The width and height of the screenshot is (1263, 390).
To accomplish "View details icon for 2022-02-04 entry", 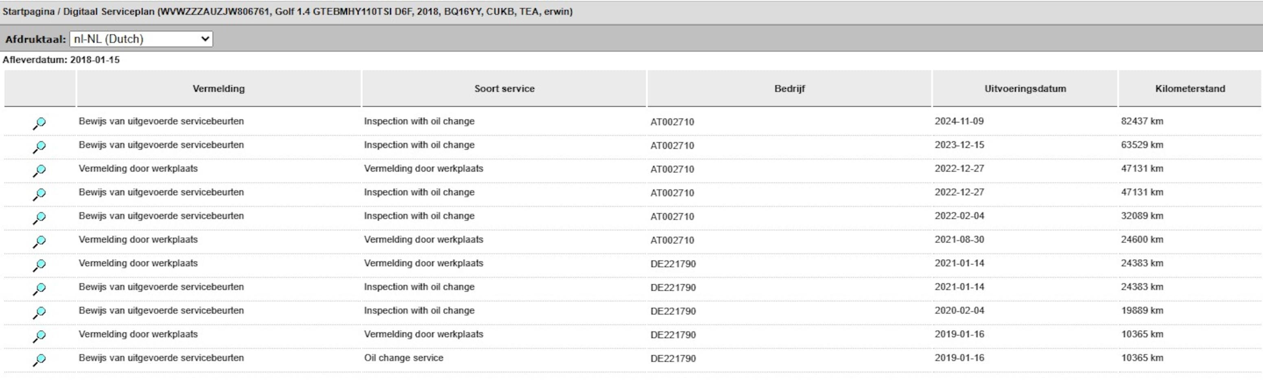I will 39,218.
